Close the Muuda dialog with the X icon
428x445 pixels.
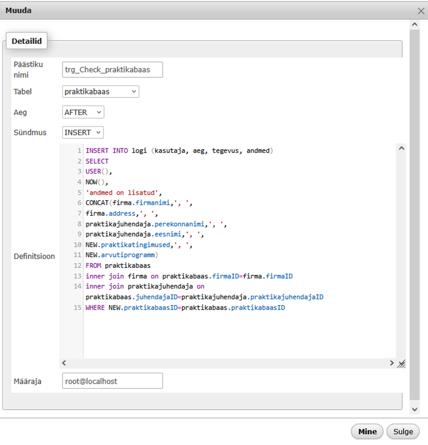[x=421, y=11]
